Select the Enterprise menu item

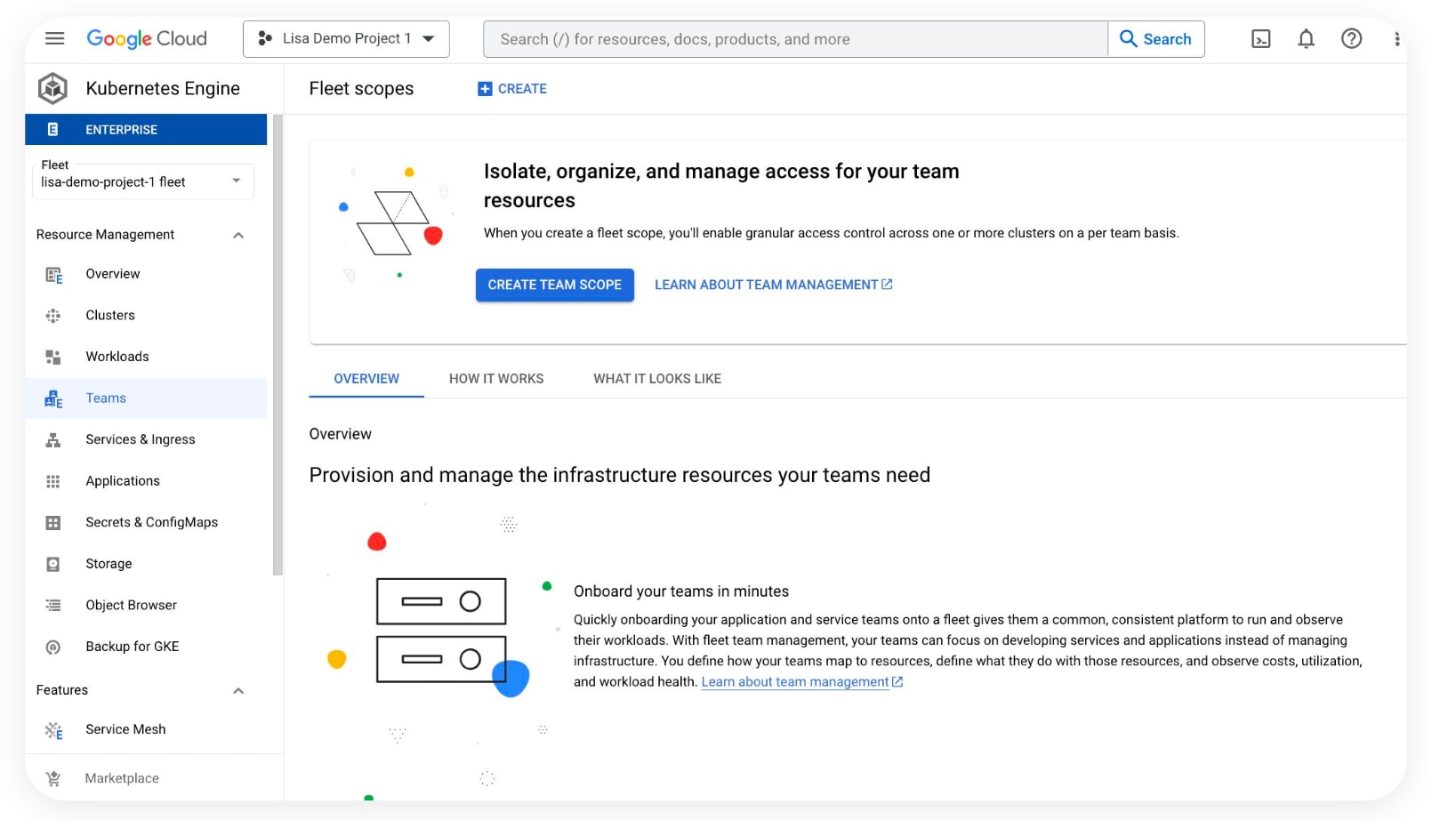pos(146,130)
